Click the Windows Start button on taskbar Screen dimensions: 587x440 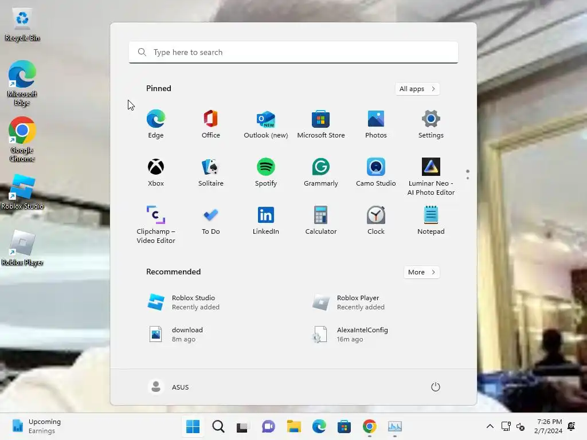[193, 426]
